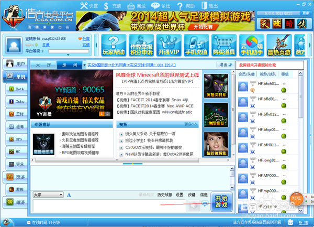This screenshot has height=227, width=314.
Task: Select user HF.bfoh01... in member list
Action: click(x=267, y=85)
